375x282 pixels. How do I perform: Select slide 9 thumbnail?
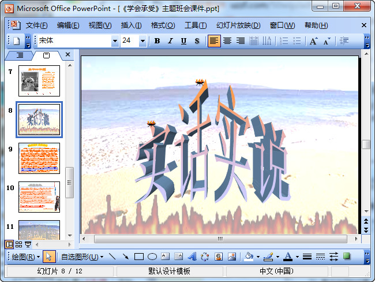point(39,158)
